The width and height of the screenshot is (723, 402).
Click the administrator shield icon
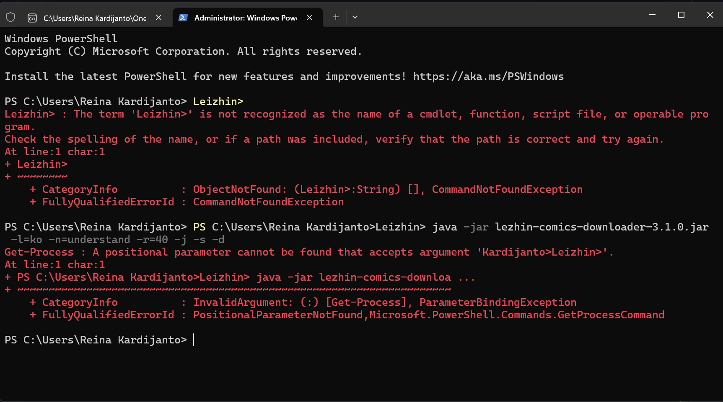pos(10,17)
